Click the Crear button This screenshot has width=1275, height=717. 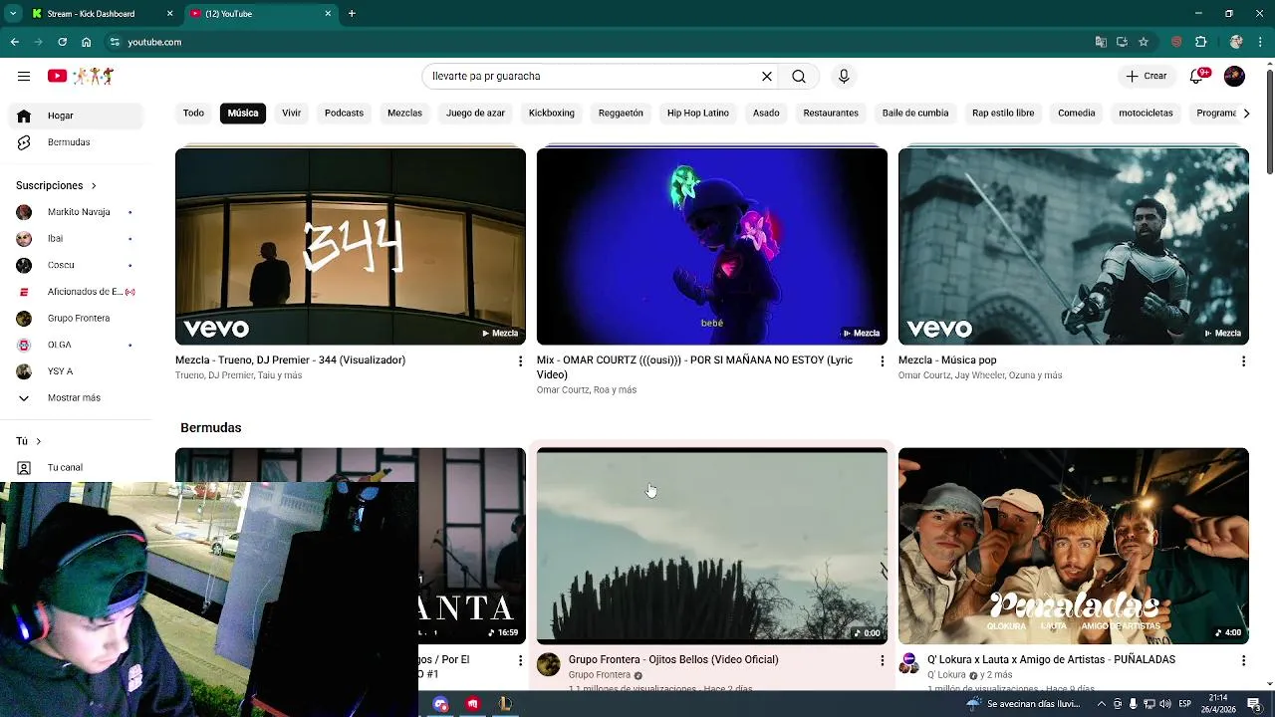coord(1147,76)
